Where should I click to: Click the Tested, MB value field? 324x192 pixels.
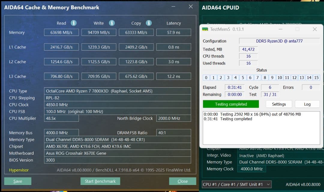click(x=248, y=49)
